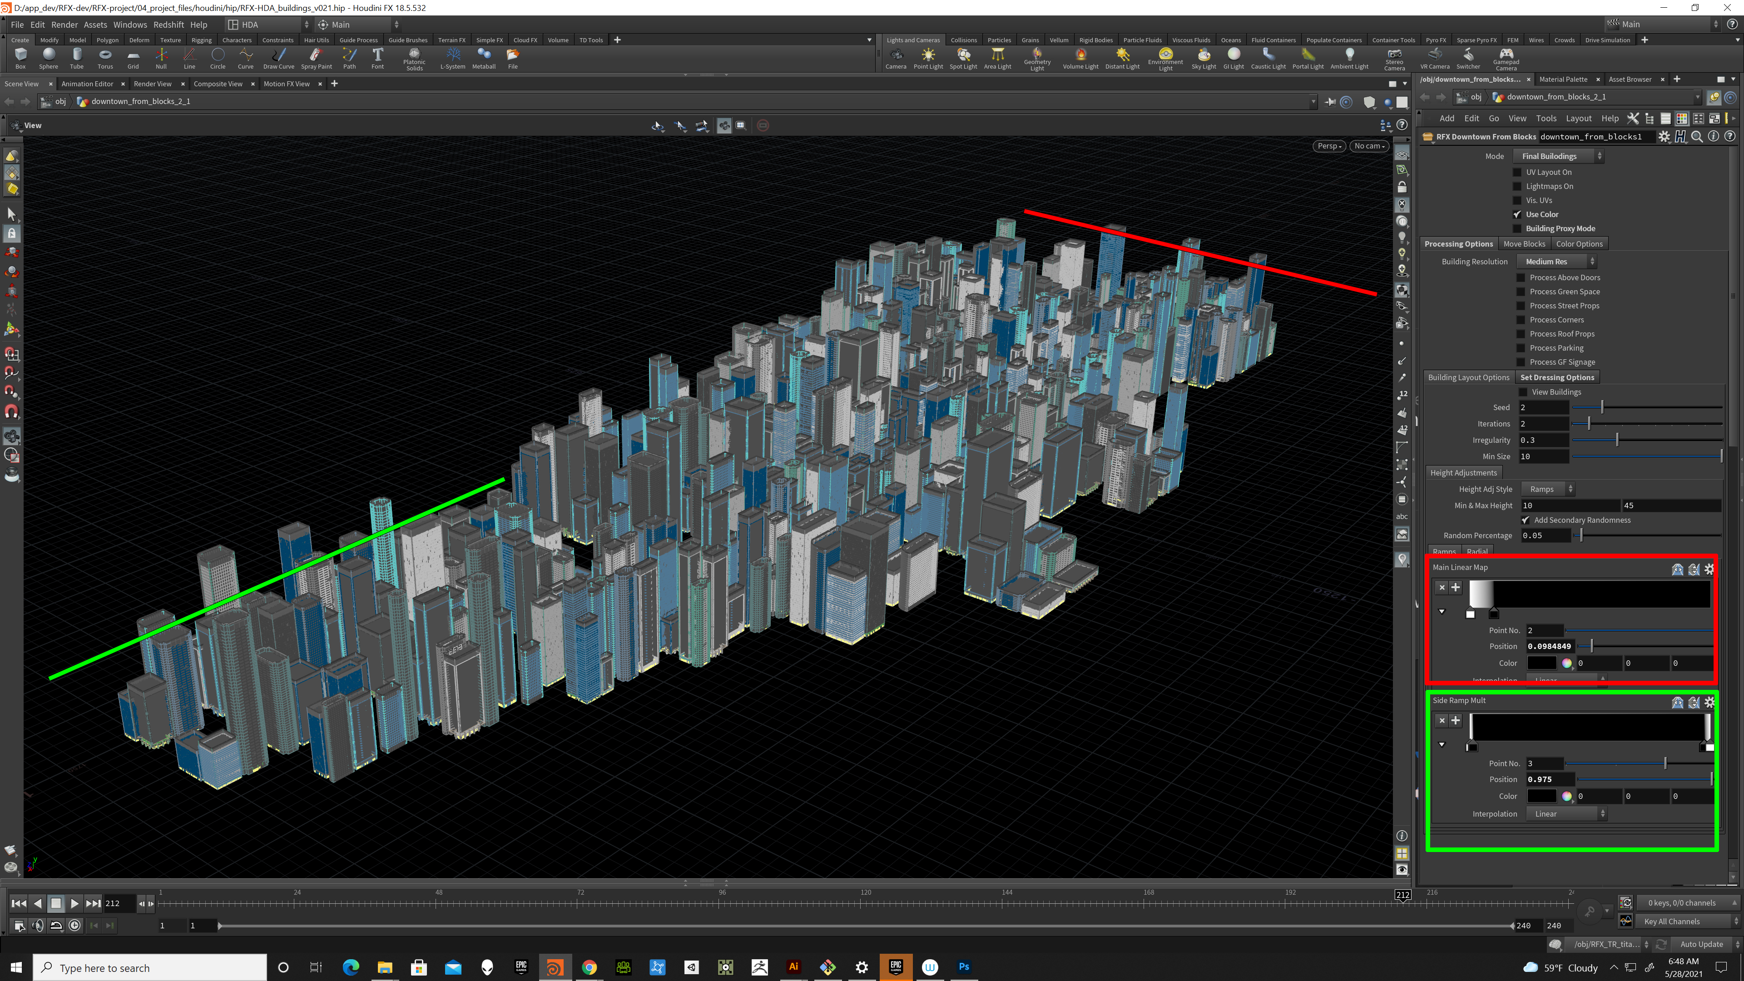Enable Process Roof Props checkbox
The height and width of the screenshot is (981, 1744).
click(x=1521, y=334)
